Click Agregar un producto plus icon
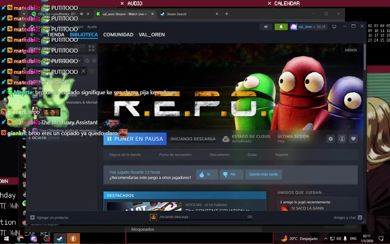Screen dimensions: 390x244 pyautogui.click(x=32, y=217)
